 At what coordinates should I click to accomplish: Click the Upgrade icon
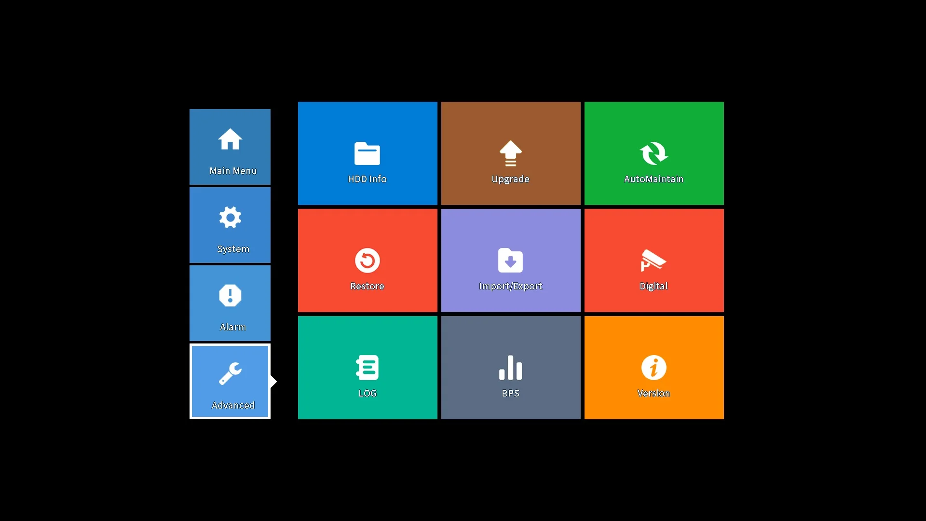pyautogui.click(x=511, y=152)
